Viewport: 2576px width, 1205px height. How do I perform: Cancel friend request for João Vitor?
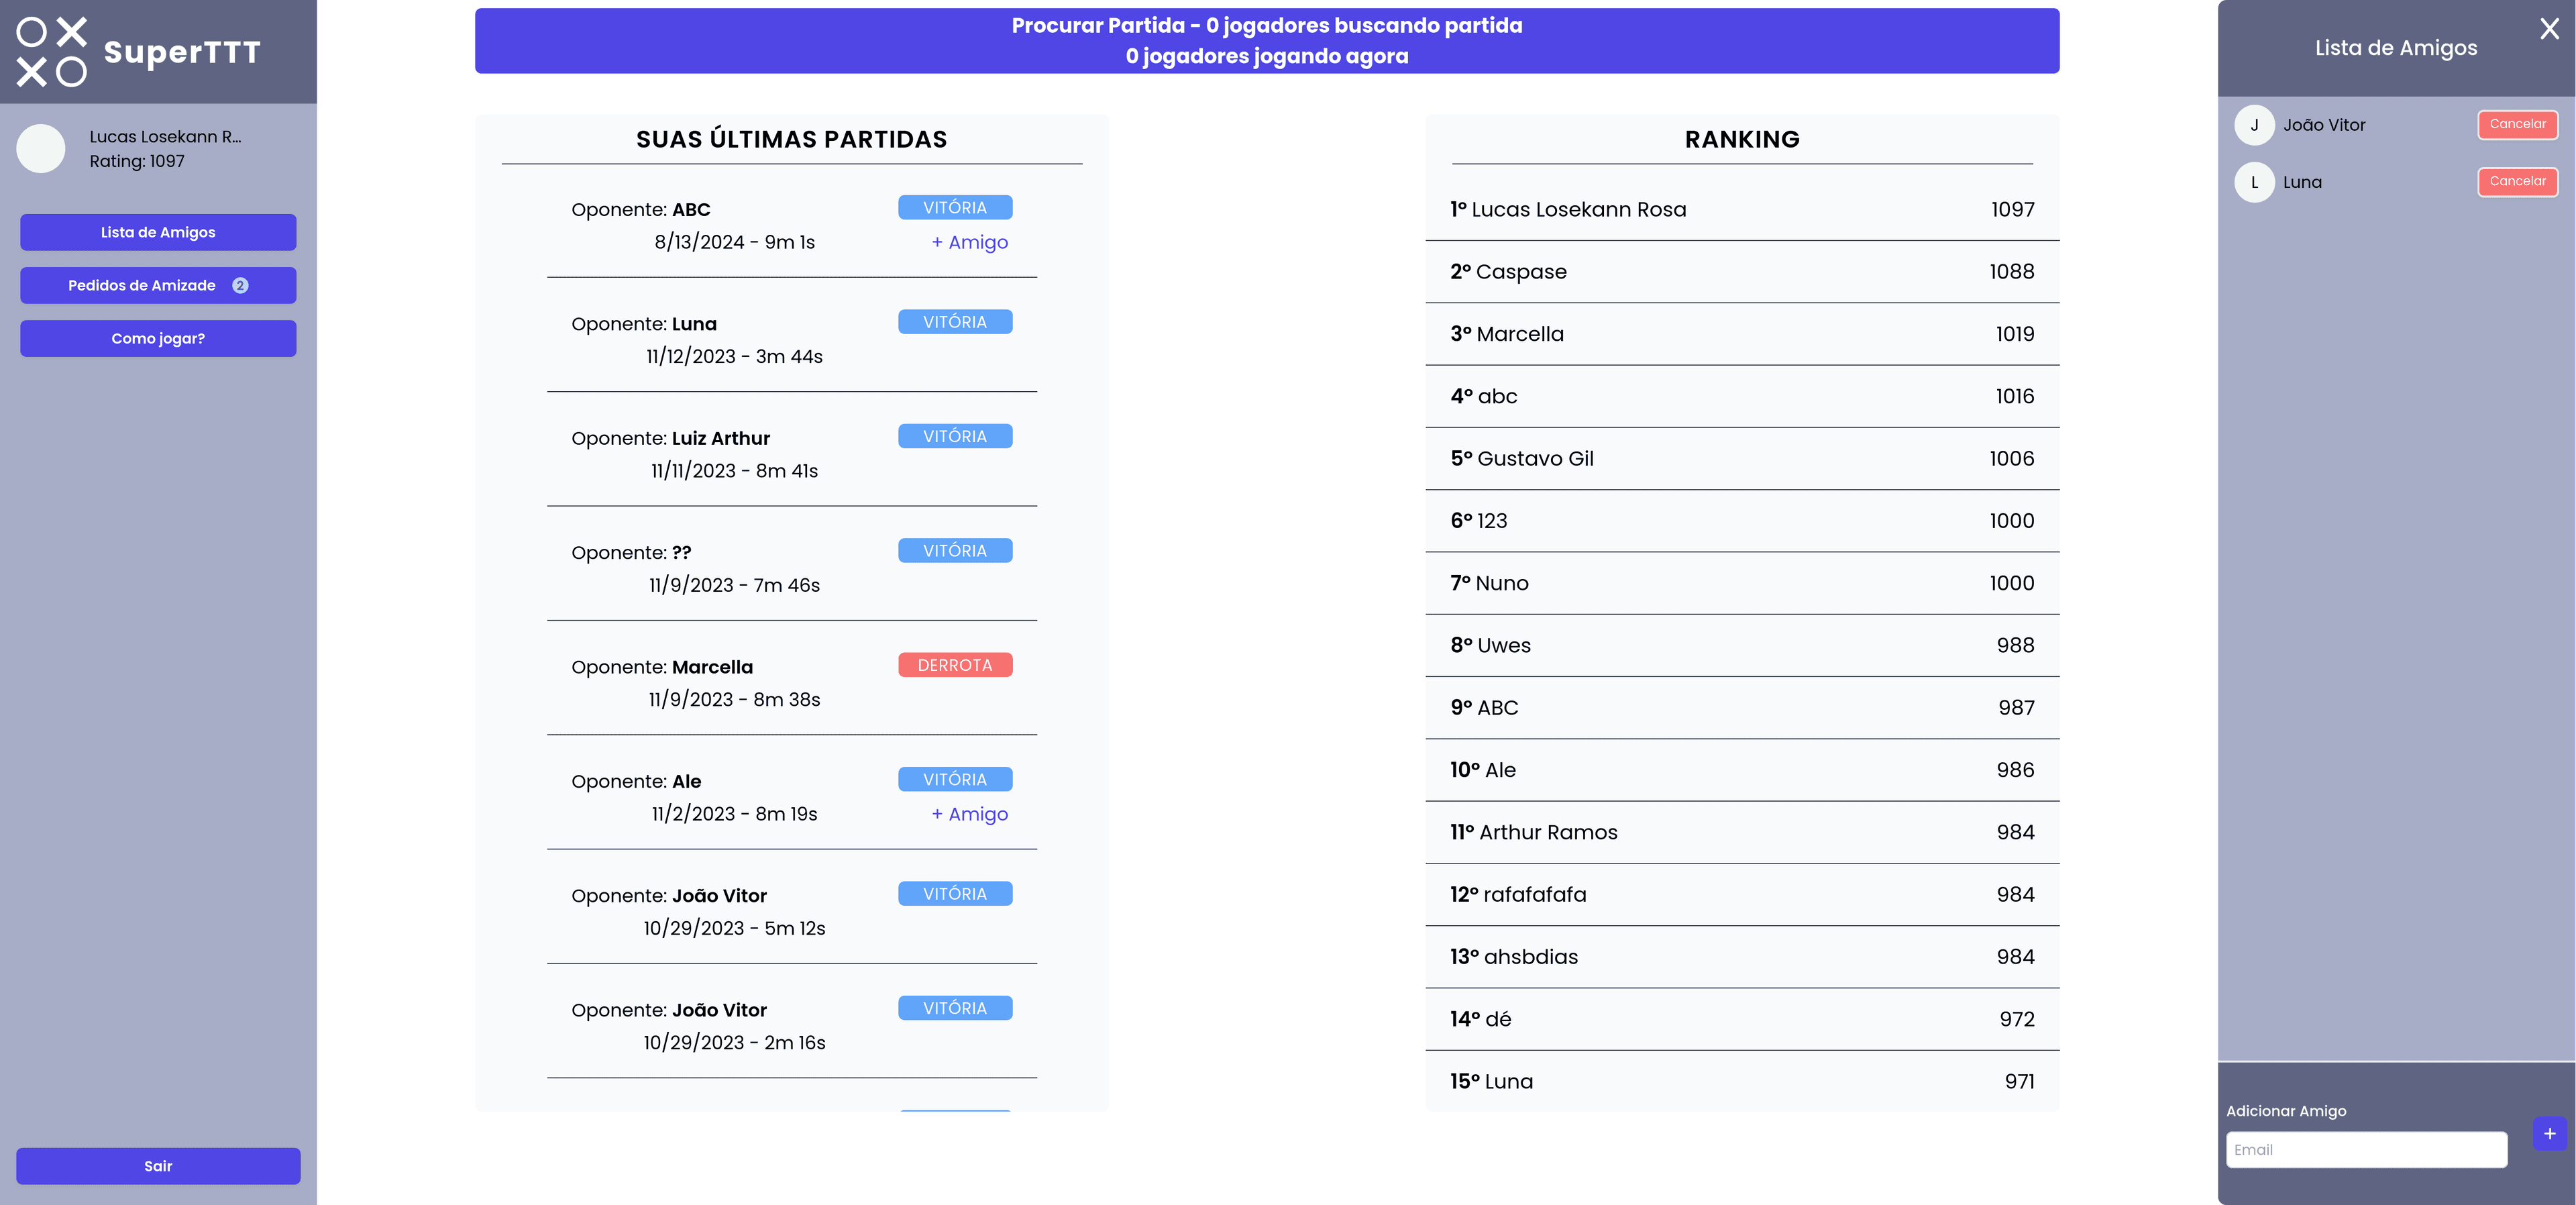point(2517,124)
